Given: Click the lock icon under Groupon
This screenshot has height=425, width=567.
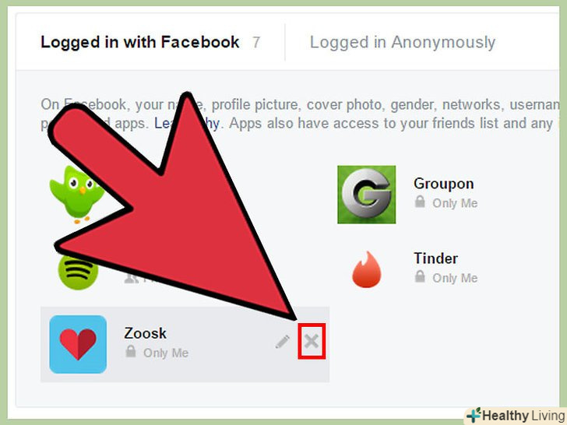Looking at the screenshot, I should 420,202.
